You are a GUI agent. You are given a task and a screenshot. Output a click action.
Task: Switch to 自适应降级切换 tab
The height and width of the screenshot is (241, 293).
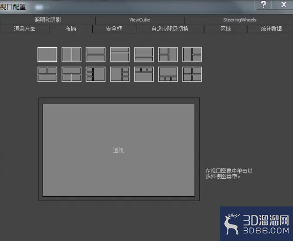tap(169, 29)
